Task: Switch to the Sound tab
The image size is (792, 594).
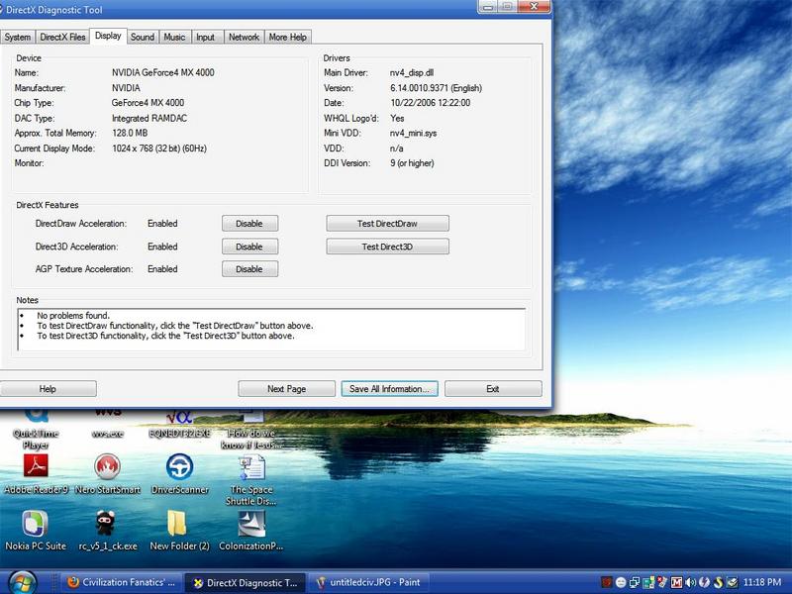Action: click(143, 37)
